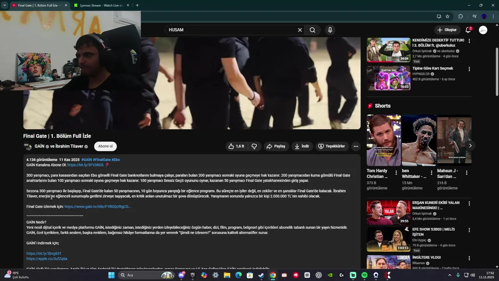The height and width of the screenshot is (281, 499).
Task: Install the page as app icon in address bar
Action: tap(439, 16)
